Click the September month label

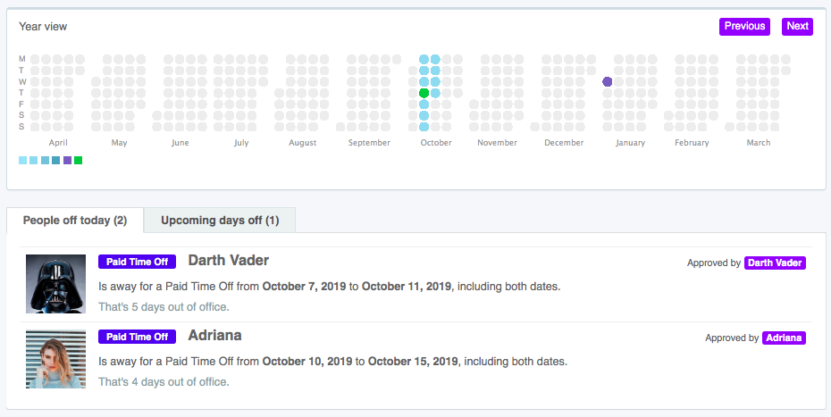pyautogui.click(x=369, y=143)
